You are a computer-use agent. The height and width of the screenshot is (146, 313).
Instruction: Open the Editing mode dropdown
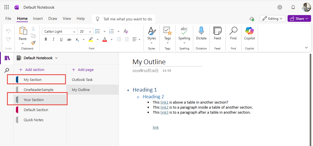273,19
